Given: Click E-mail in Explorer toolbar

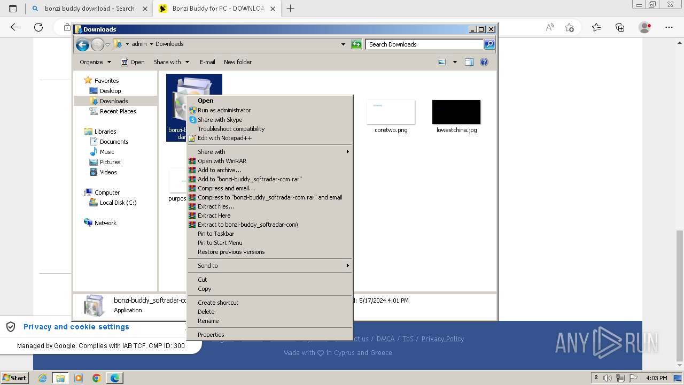Looking at the screenshot, I should coord(207,62).
